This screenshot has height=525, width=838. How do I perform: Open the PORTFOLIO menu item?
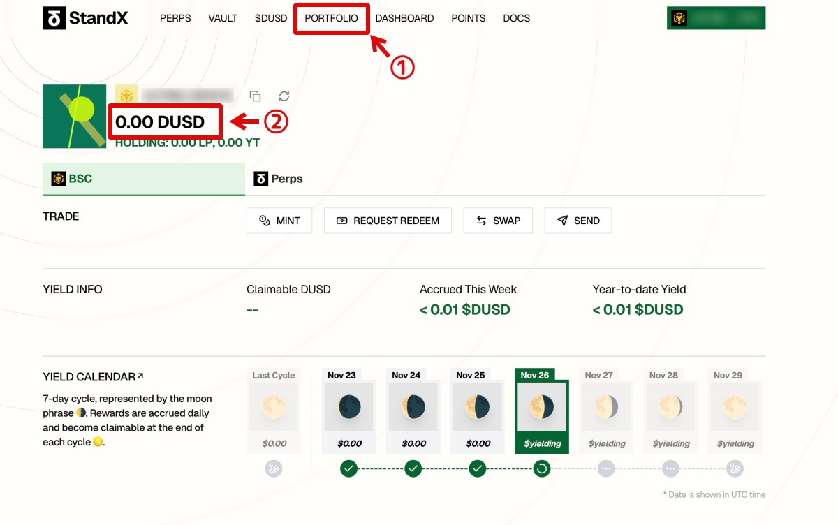click(x=331, y=18)
